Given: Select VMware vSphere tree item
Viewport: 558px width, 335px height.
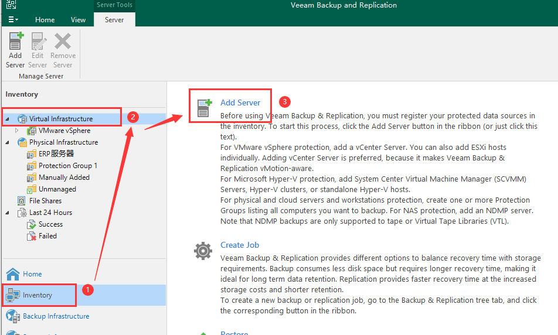Looking at the screenshot, I should [64, 131].
